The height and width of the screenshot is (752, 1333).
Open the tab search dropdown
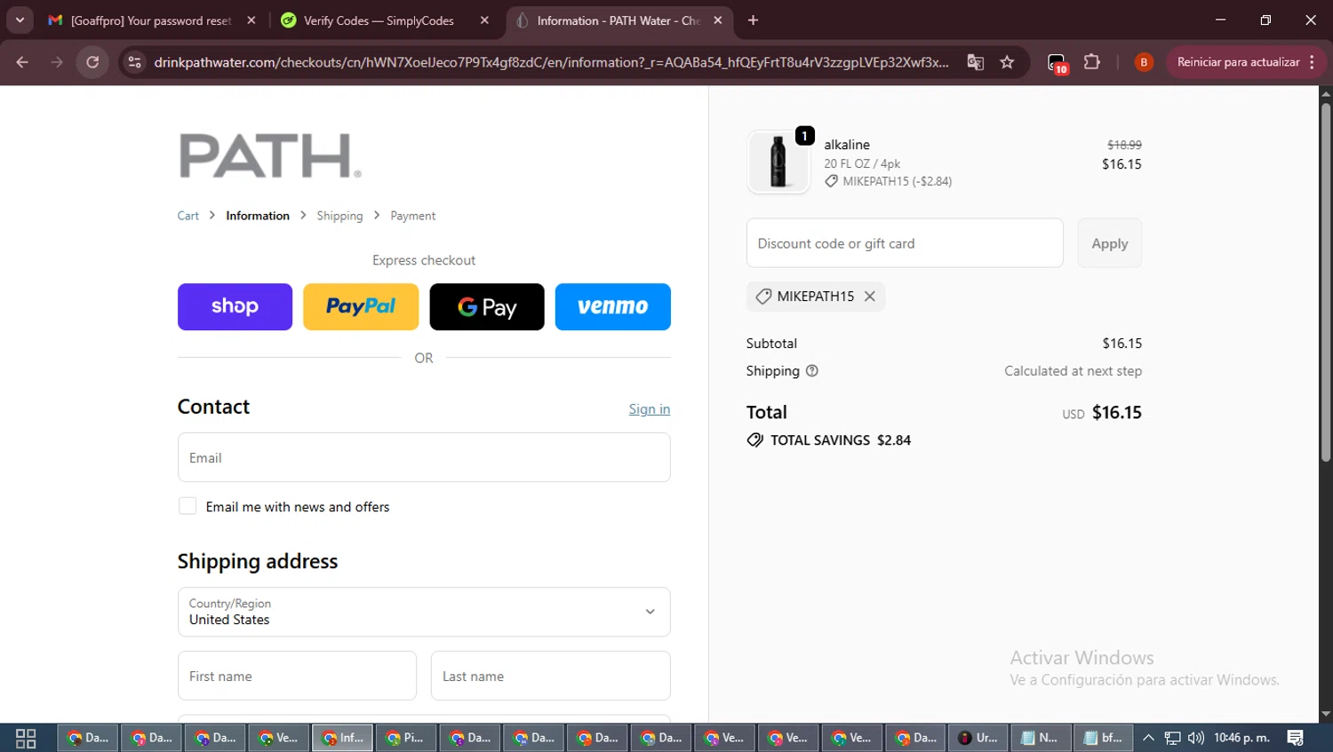tap(20, 20)
